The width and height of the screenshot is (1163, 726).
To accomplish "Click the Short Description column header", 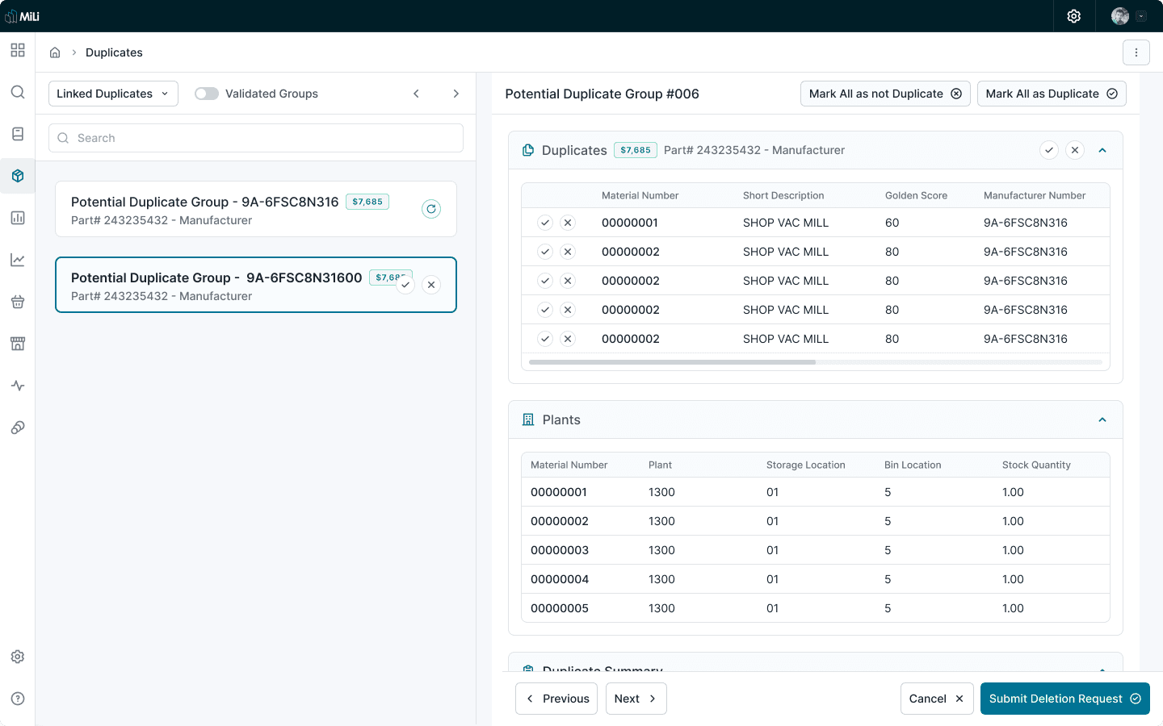I will point(783,195).
